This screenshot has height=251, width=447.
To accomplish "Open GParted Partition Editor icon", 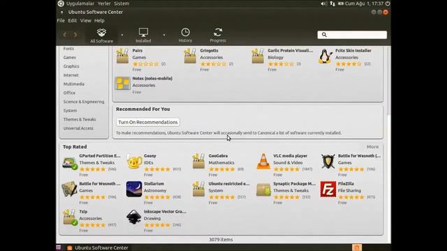I will (70, 162).
